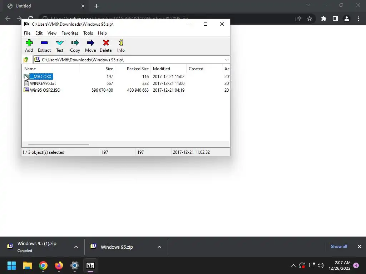Open Chrome extensions puzzle icon
This screenshot has width=366, height=274.
point(324,19)
